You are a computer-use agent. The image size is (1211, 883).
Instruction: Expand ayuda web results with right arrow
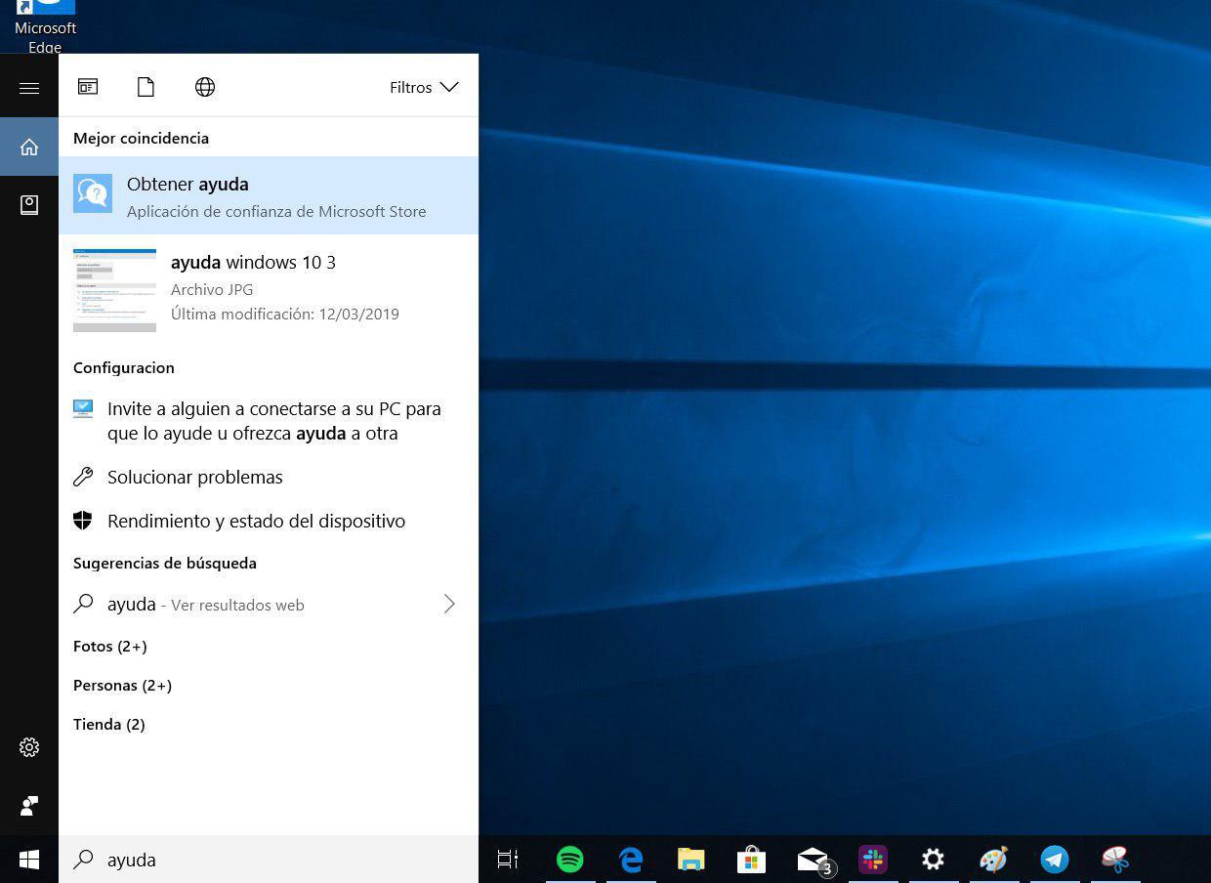click(449, 604)
